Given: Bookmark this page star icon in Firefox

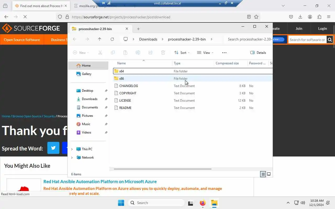Looking at the screenshot, I should 256,17.
